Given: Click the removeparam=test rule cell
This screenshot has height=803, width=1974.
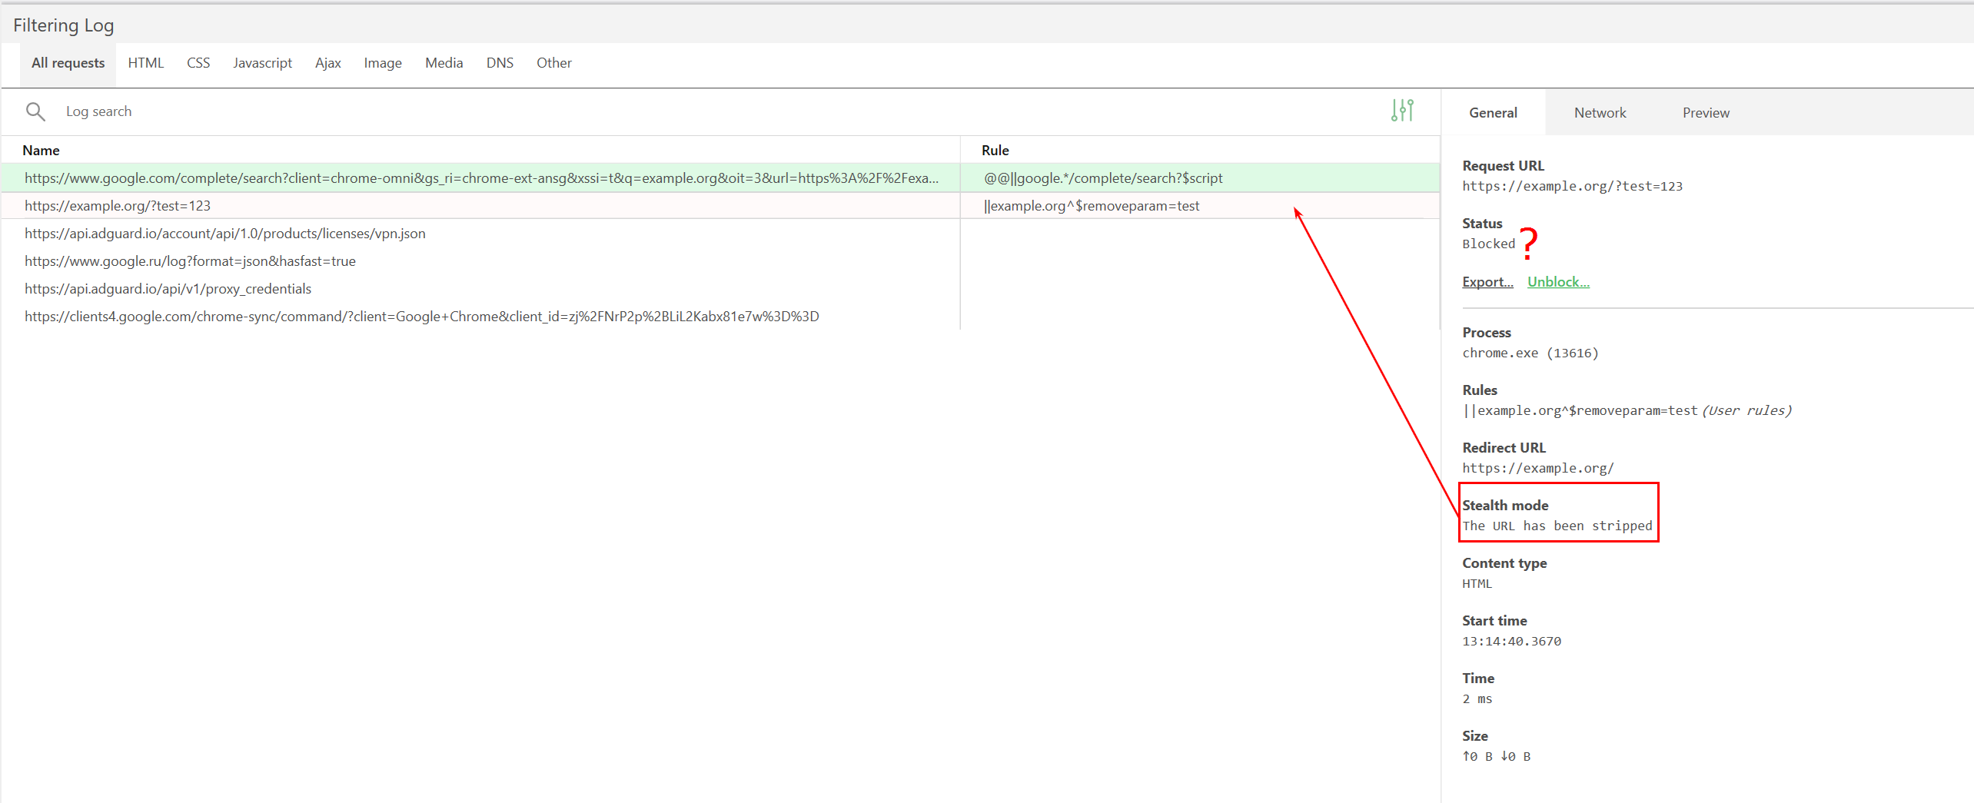Looking at the screenshot, I should point(1092,205).
